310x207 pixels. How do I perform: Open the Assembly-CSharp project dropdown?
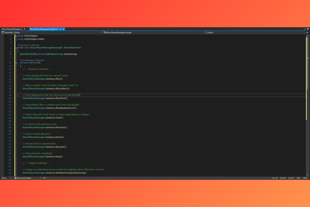point(102,33)
